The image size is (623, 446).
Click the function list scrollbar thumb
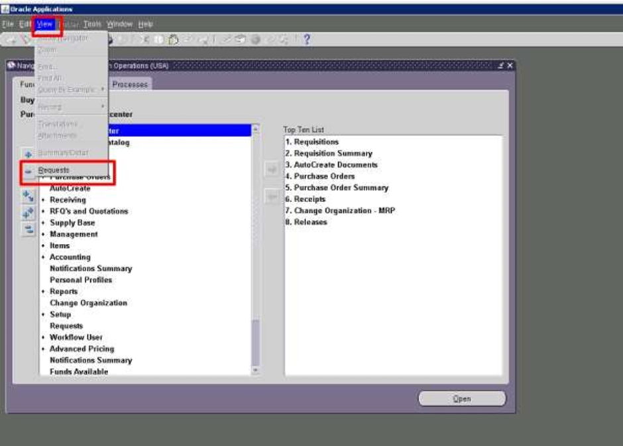click(x=255, y=343)
